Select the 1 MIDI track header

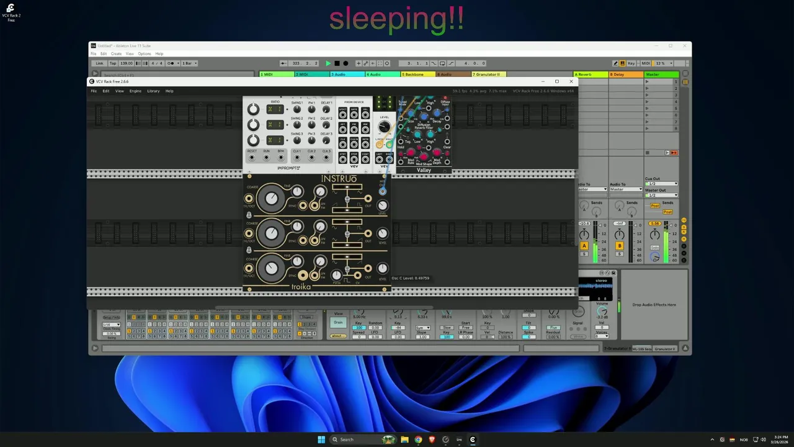276,74
